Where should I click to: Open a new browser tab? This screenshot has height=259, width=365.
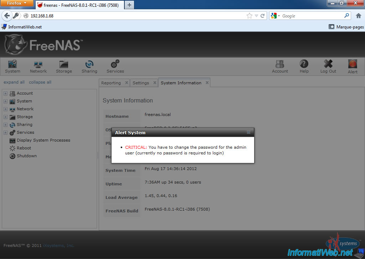129,5
